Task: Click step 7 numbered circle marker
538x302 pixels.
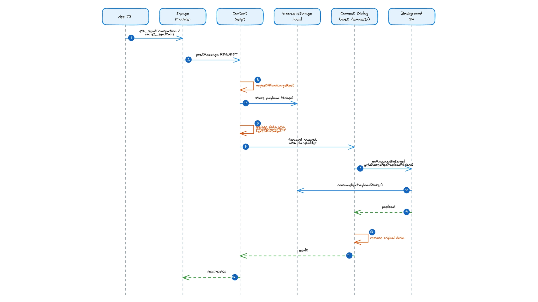Action: (360, 168)
